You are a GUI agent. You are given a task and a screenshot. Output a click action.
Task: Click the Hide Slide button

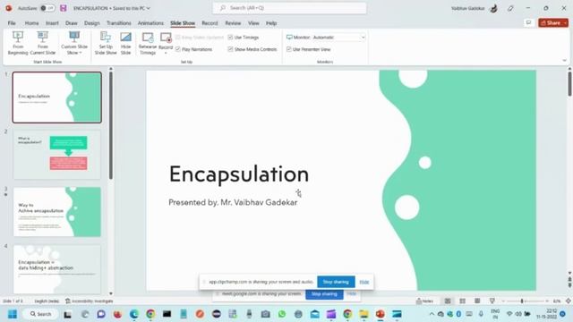(x=125, y=43)
